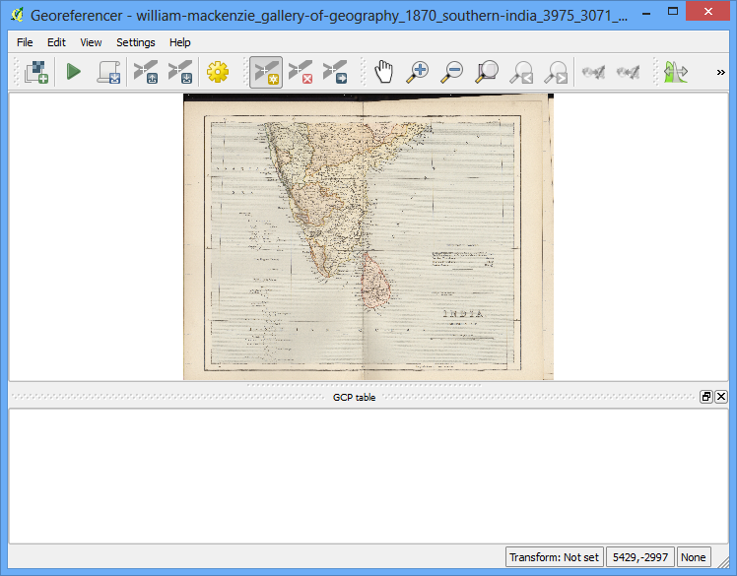The height and width of the screenshot is (576, 737).
Task: Click the QGIS logo in title bar
Action: coord(17,15)
